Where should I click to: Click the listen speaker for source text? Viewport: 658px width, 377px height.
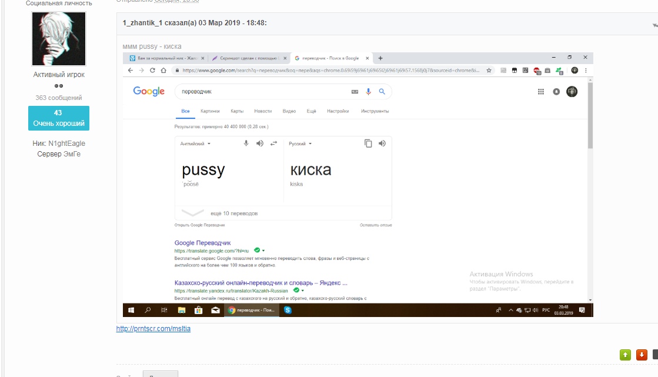[x=260, y=144]
